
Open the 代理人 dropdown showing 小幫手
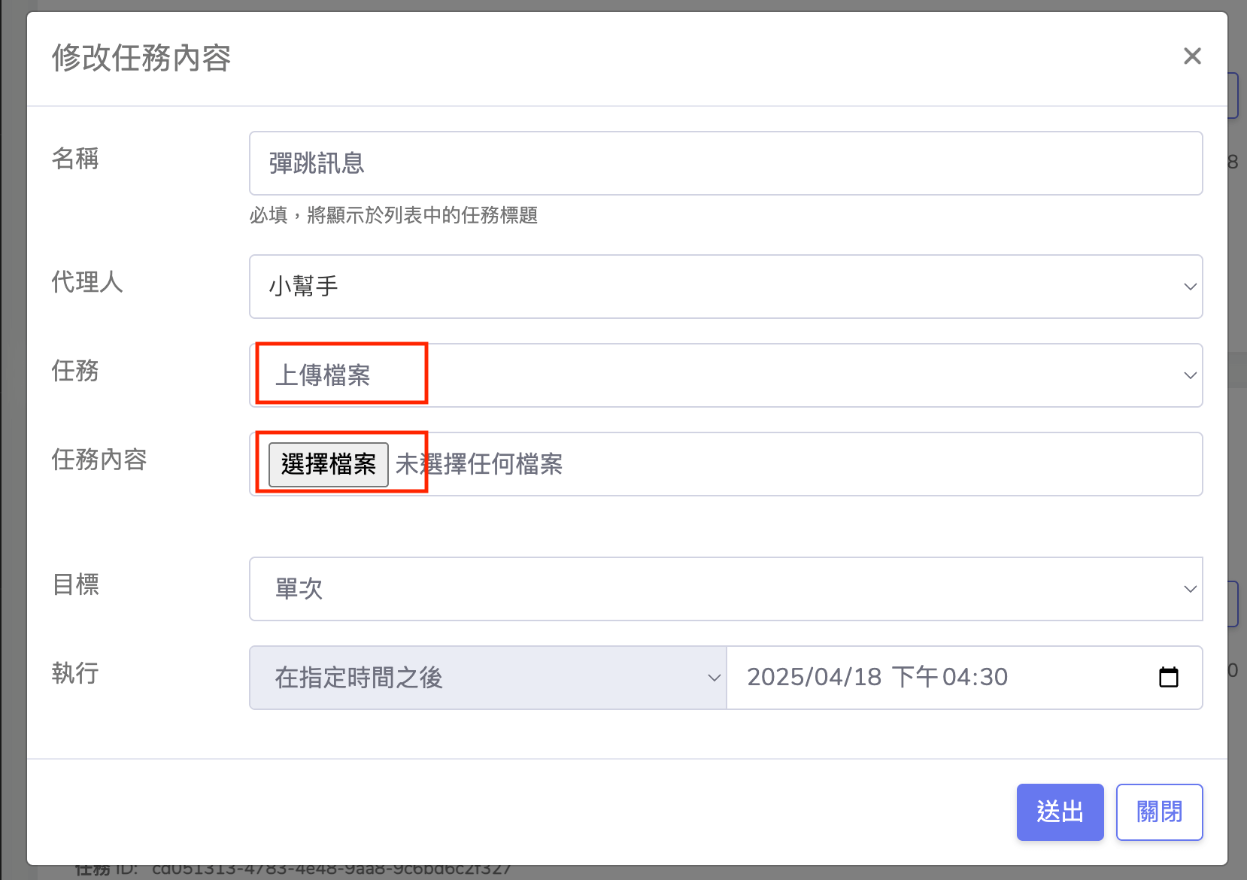pos(725,287)
